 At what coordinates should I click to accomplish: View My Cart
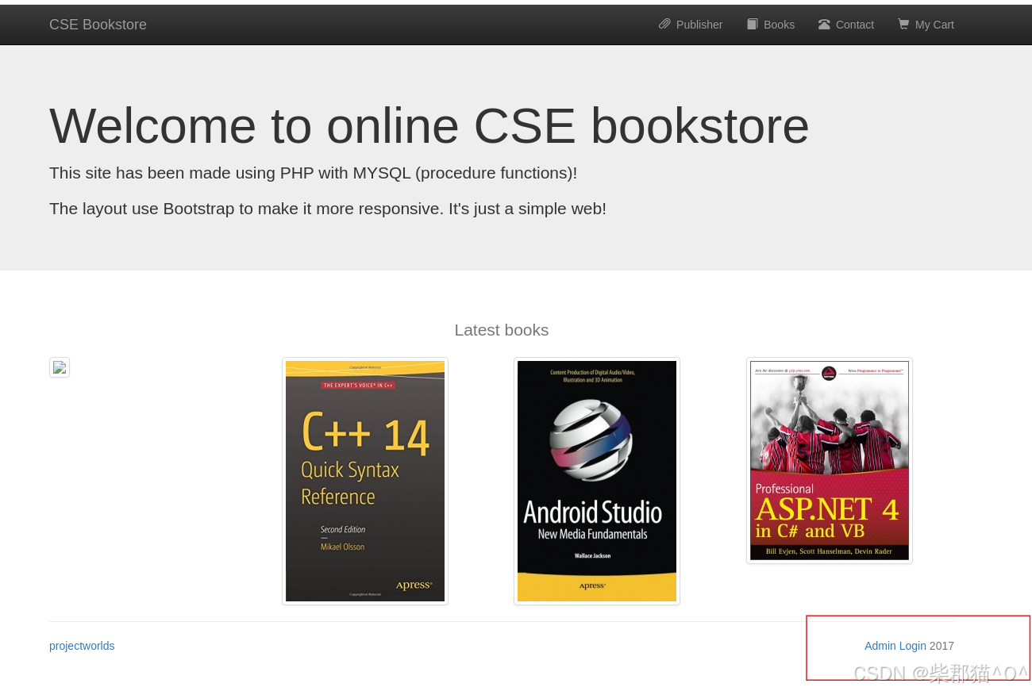[926, 25]
